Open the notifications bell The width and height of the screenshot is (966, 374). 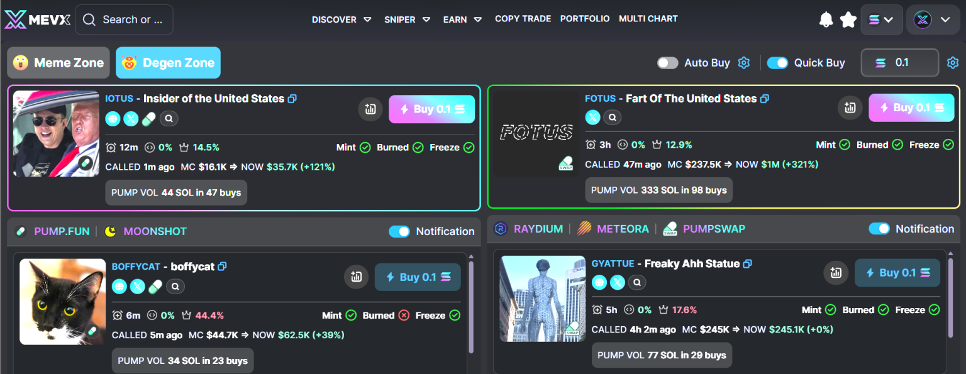click(826, 19)
